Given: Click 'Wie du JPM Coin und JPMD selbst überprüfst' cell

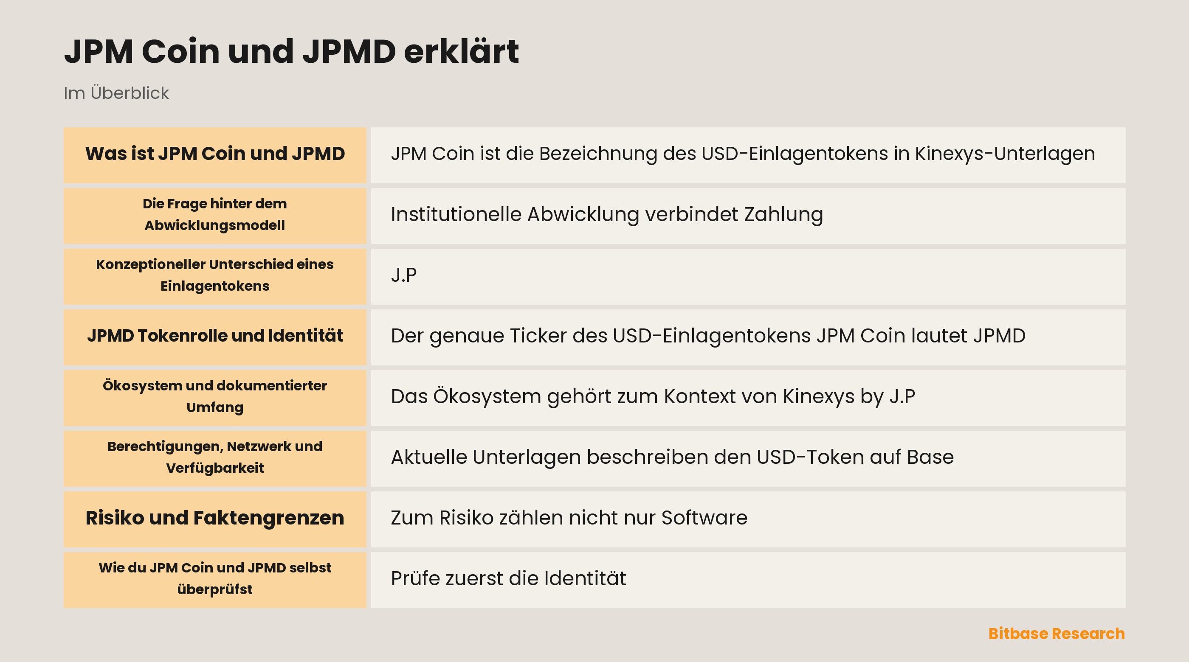Looking at the screenshot, I should pyautogui.click(x=214, y=580).
